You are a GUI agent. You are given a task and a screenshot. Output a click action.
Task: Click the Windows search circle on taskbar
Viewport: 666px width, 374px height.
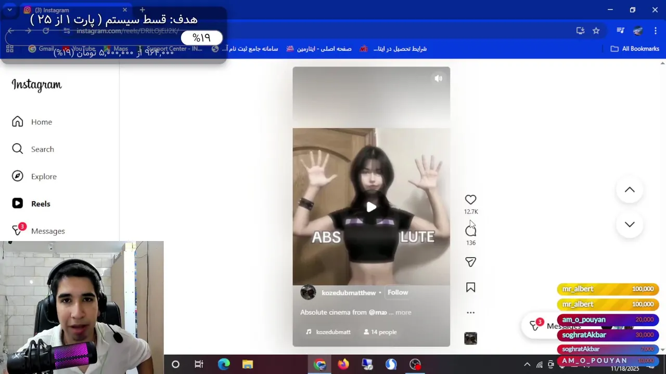click(x=175, y=364)
